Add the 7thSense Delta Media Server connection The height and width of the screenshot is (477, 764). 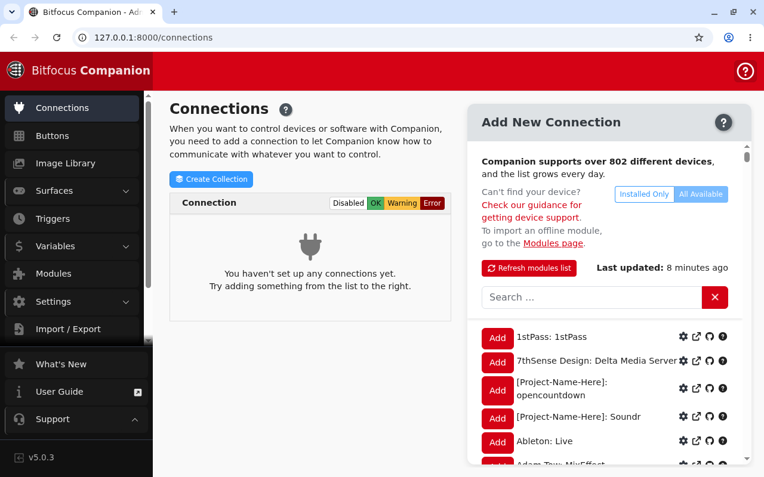click(x=498, y=363)
